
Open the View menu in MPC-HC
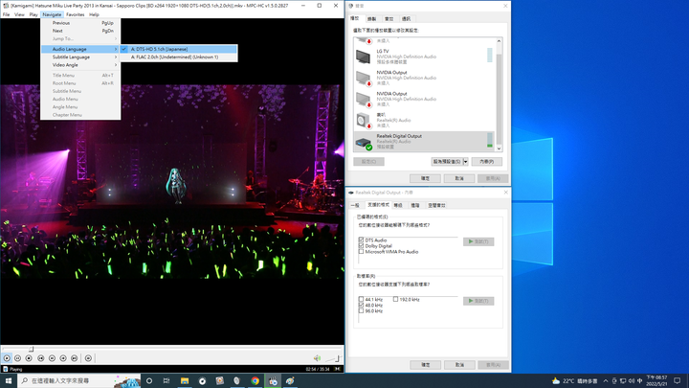tap(19, 14)
